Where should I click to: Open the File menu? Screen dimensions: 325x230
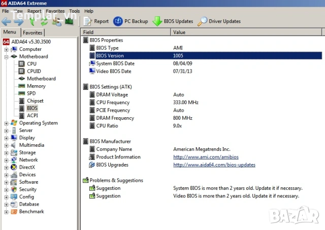[6, 11]
